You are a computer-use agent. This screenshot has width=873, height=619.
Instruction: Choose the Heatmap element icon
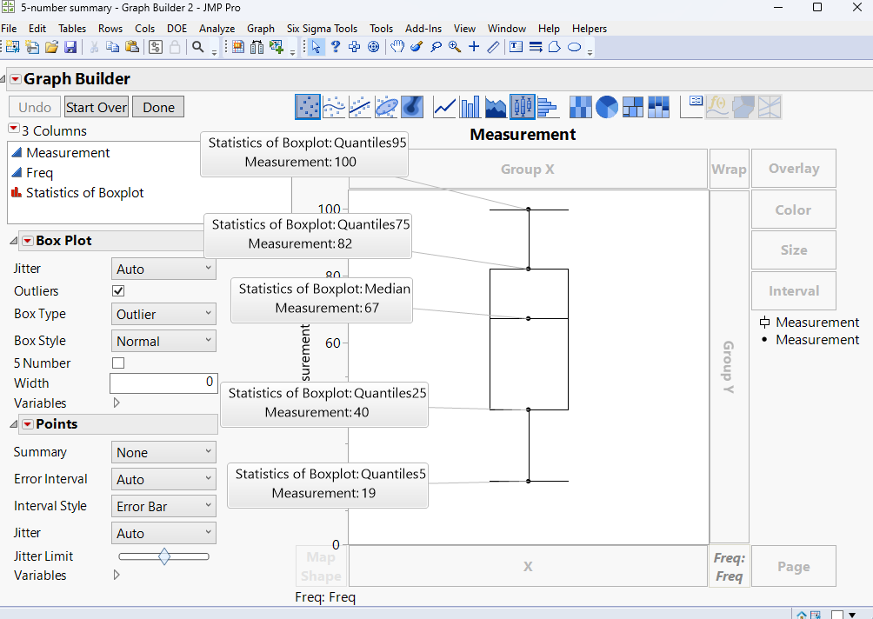pyautogui.click(x=580, y=107)
